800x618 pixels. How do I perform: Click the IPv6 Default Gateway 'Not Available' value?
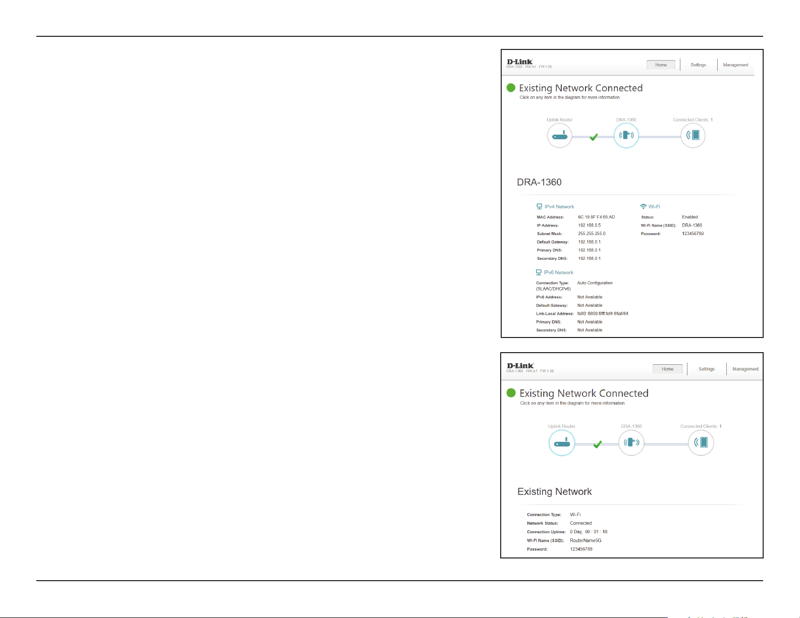click(x=590, y=305)
